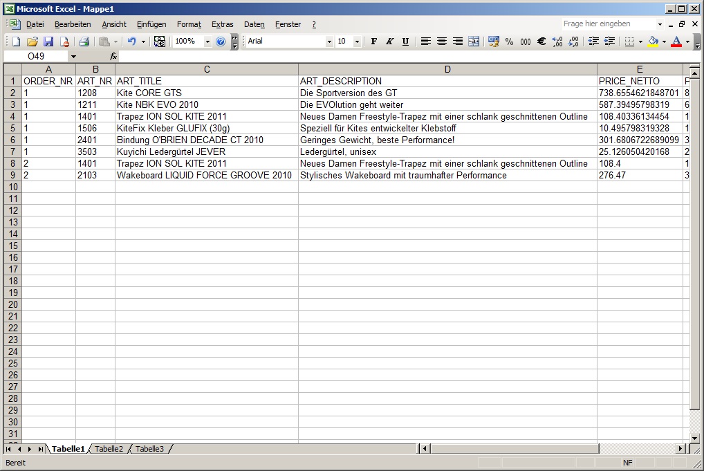The image size is (704, 471).
Task: Open a file with the folder icon
Action: (x=33, y=41)
